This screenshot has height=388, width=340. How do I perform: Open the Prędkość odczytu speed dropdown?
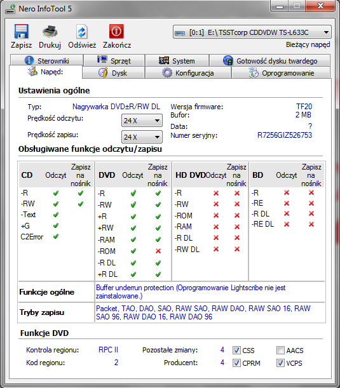pos(142,121)
